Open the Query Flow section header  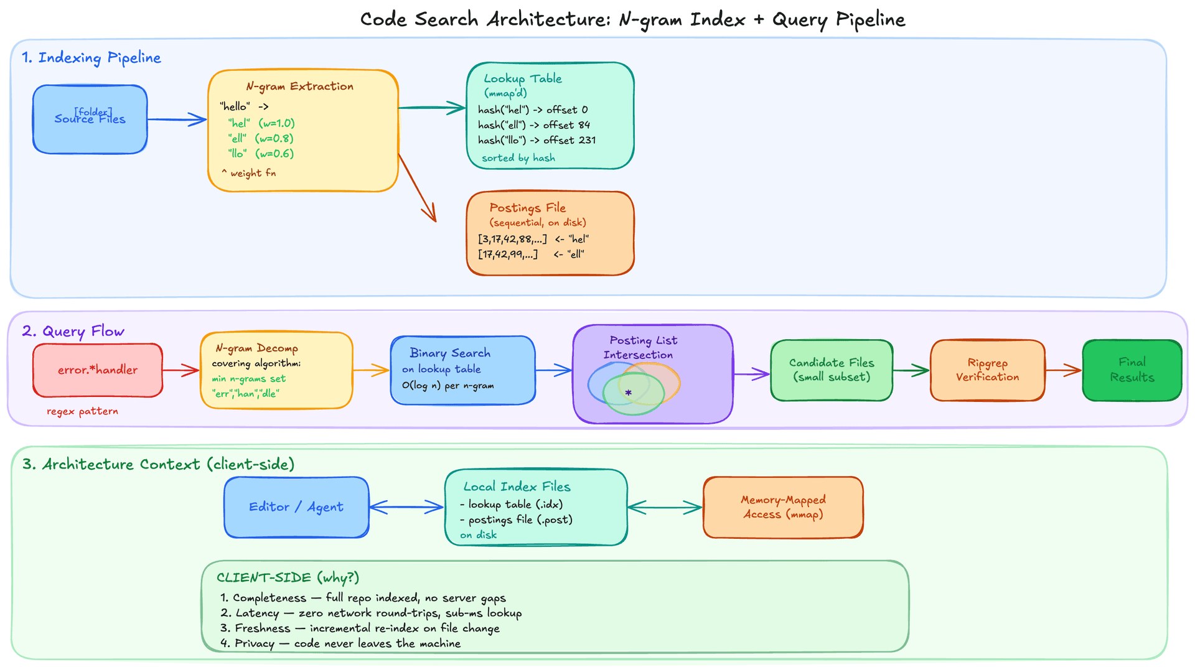[x=73, y=331]
